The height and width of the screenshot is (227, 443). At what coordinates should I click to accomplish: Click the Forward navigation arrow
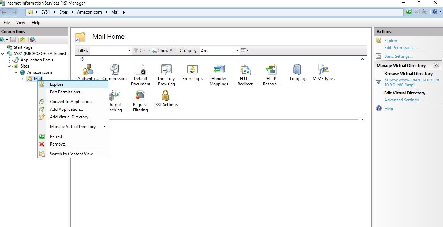(x=14, y=12)
